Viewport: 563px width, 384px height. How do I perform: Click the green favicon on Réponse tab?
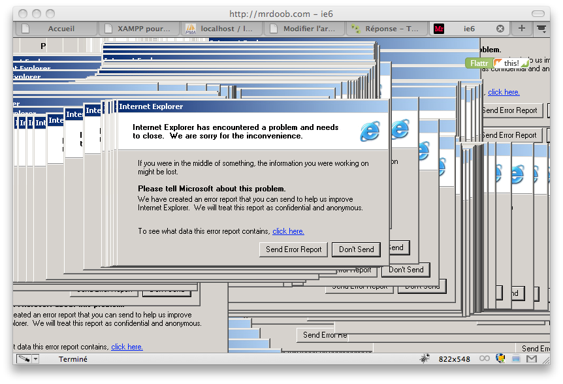[x=355, y=29]
